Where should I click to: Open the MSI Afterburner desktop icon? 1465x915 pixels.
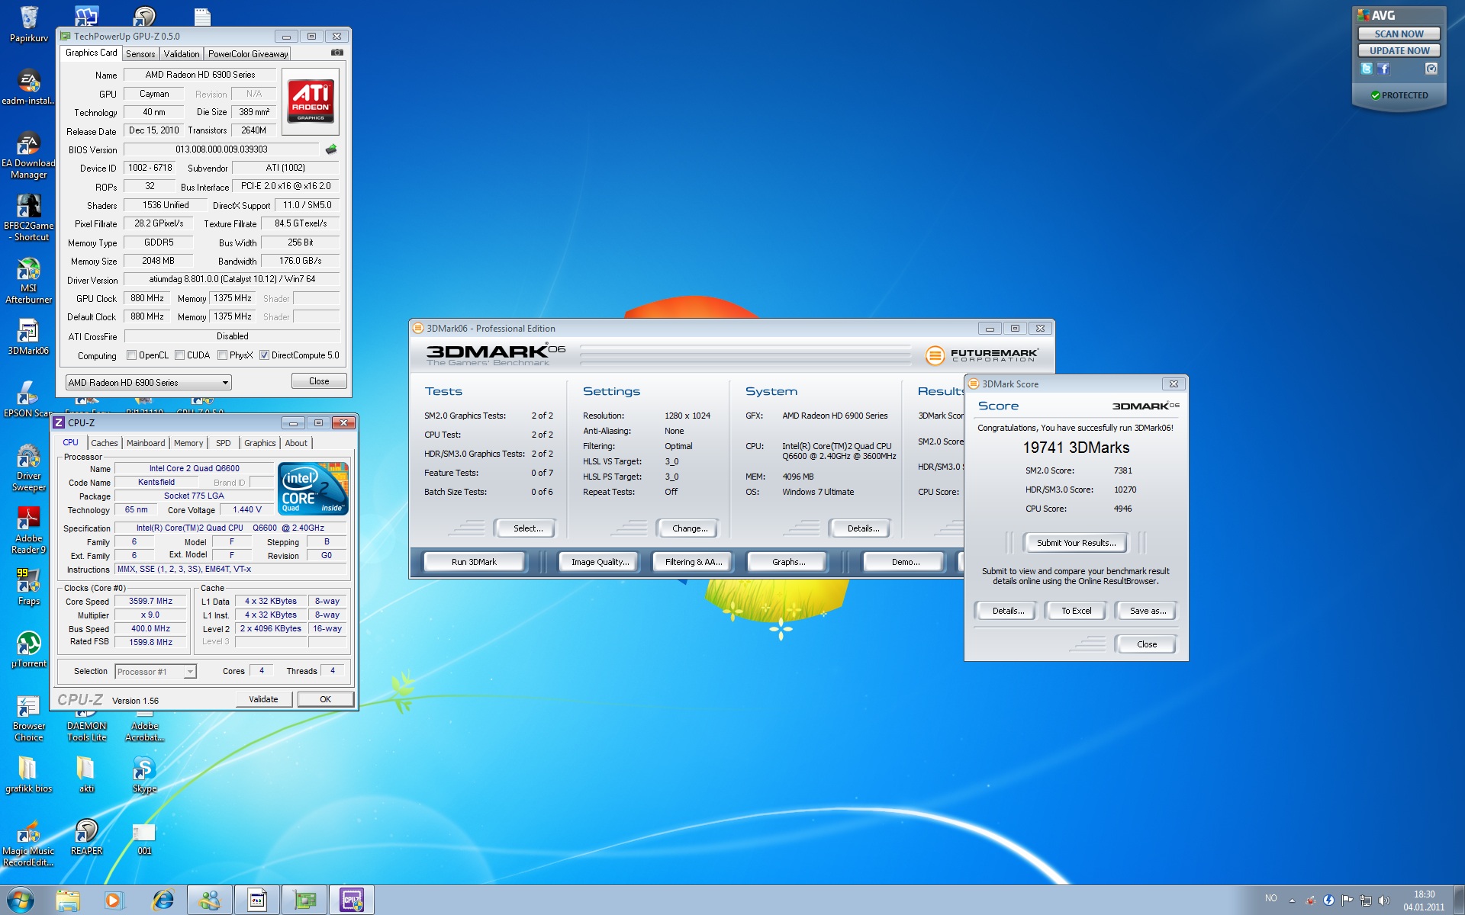click(x=28, y=281)
